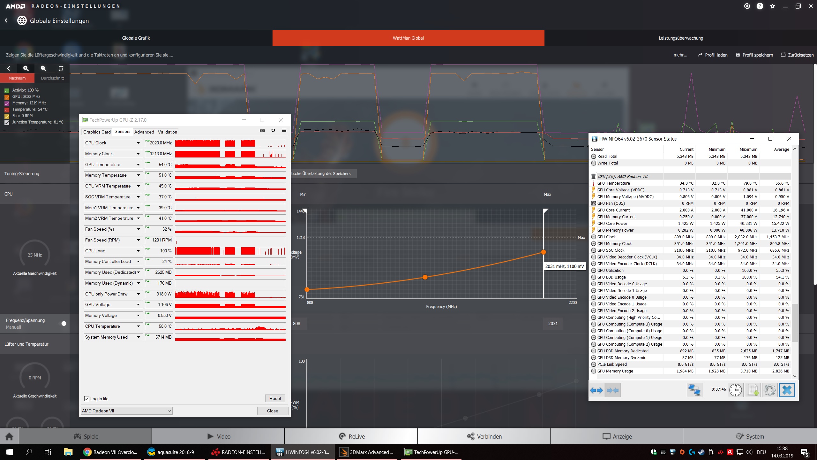Open the Validation tab in GPU-Z
Screen dimensions: 817x460
168,132
